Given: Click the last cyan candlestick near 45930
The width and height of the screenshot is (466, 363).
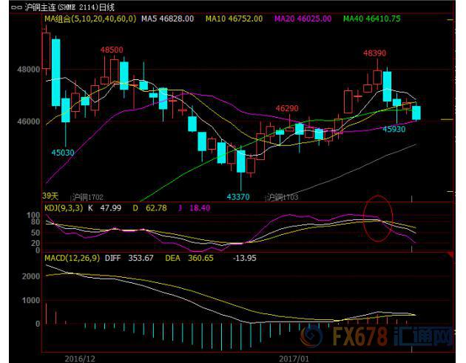Looking at the screenshot, I should pyautogui.click(x=416, y=113).
